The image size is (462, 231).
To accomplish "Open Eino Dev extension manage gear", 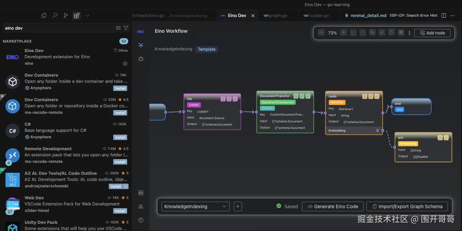I will pyautogui.click(x=125, y=64).
